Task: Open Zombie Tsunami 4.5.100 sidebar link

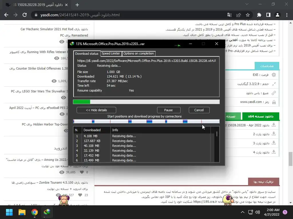Action: click(x=50, y=186)
